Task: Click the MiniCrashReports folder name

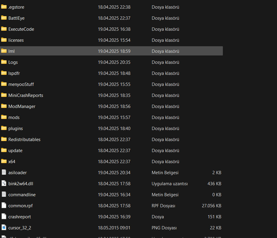Action: pos(26,95)
